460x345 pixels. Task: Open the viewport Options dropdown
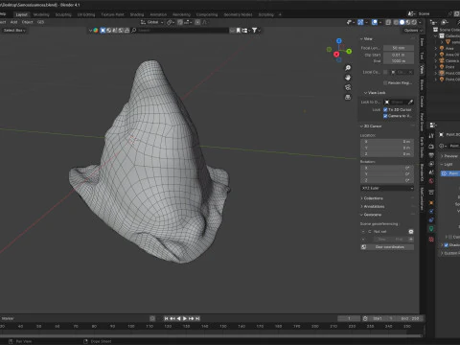click(x=413, y=31)
